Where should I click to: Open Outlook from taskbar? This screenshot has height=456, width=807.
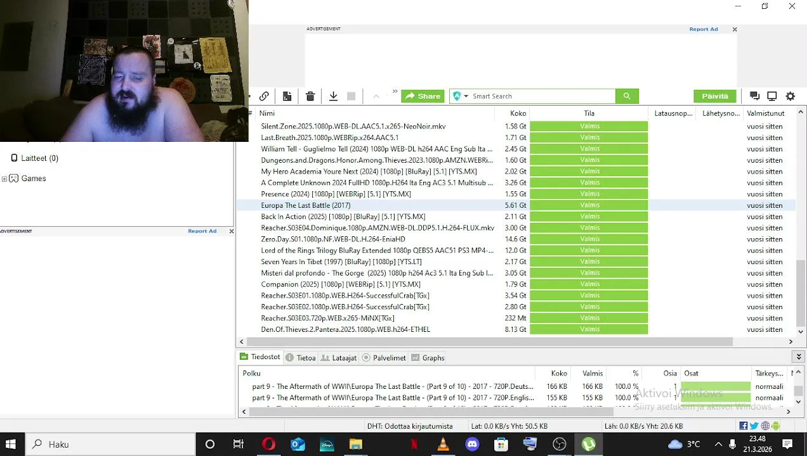[298, 444]
